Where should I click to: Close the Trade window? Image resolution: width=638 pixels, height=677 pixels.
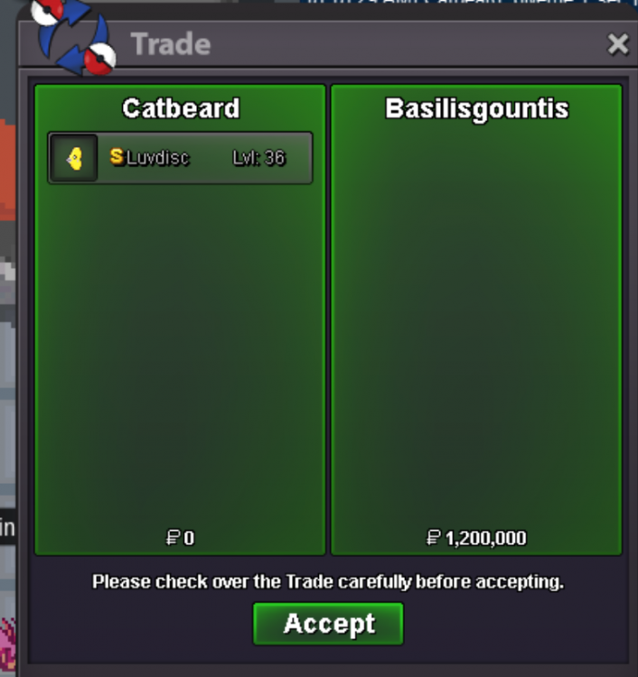point(618,44)
